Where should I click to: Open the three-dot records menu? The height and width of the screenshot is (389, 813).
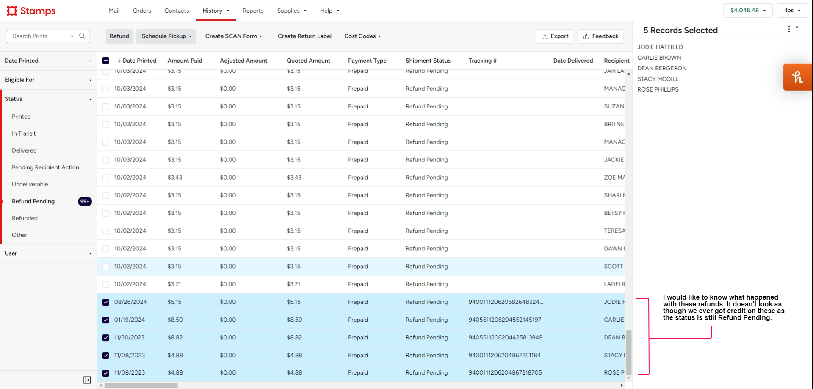click(788, 29)
